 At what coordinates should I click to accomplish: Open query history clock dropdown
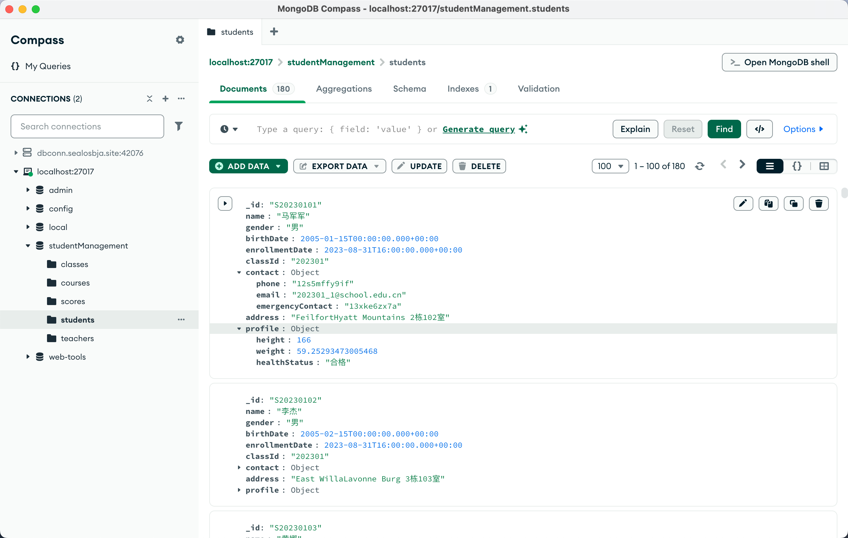pyautogui.click(x=229, y=129)
